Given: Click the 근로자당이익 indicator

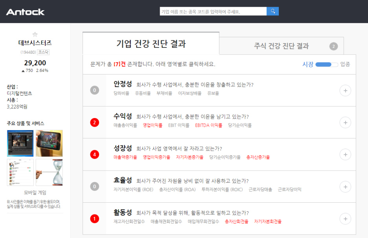Looking at the screenshot, I should pos(290,189).
